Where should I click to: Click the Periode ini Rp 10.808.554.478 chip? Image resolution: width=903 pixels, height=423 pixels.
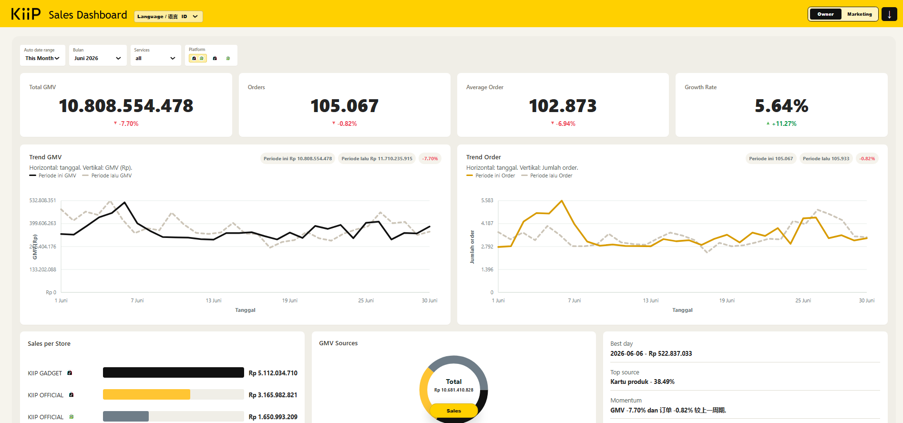click(298, 159)
